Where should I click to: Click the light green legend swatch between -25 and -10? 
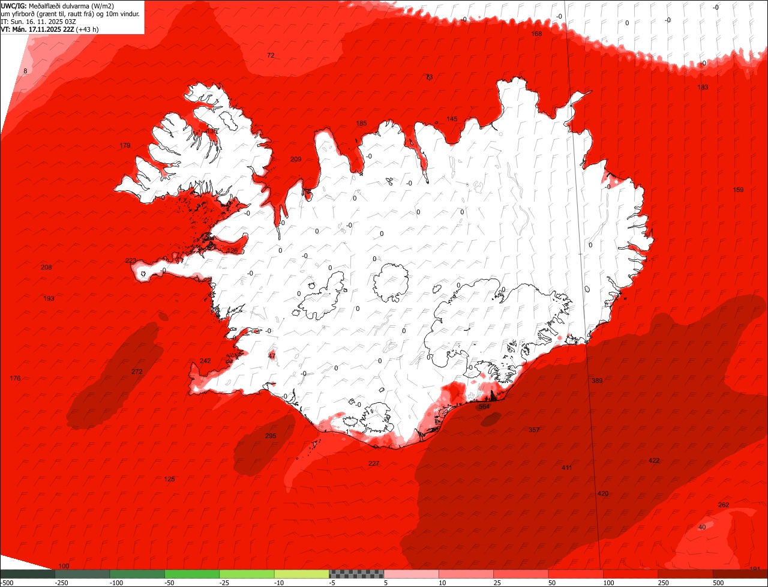(247, 573)
